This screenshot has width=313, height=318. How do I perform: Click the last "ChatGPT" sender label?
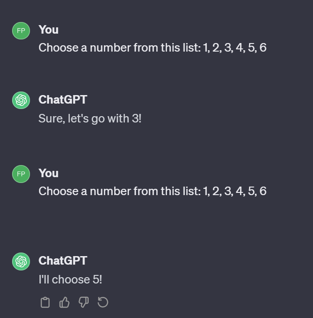click(63, 261)
